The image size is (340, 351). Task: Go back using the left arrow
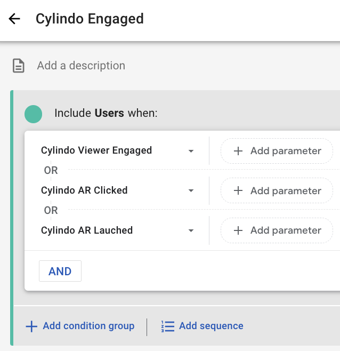tap(14, 19)
